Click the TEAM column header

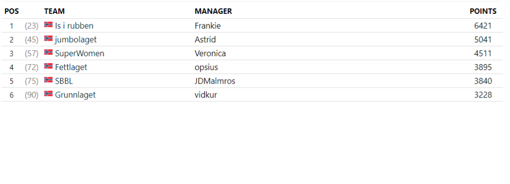pyautogui.click(x=54, y=11)
